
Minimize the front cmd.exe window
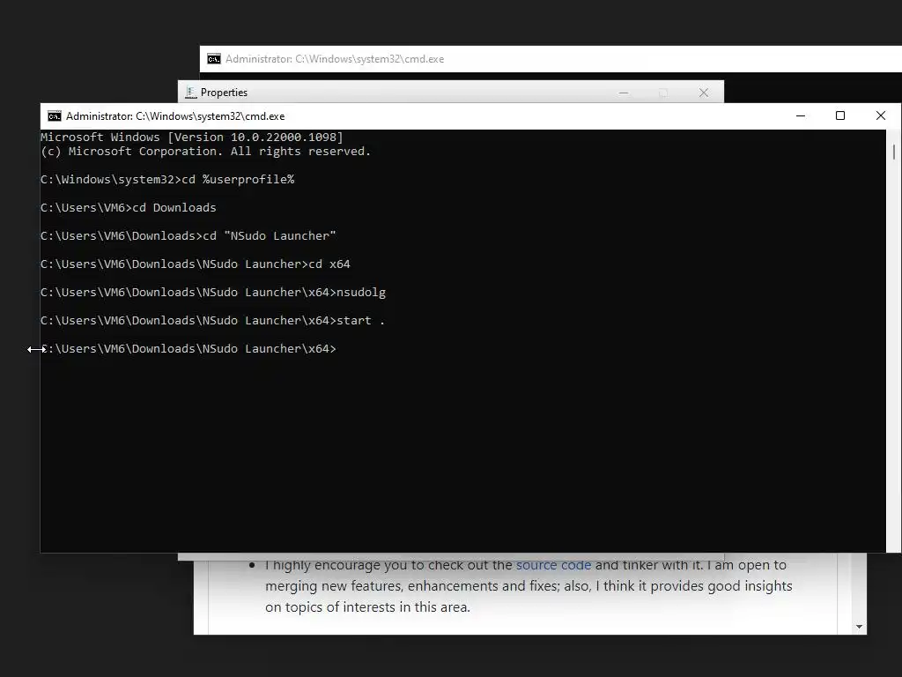[800, 115]
